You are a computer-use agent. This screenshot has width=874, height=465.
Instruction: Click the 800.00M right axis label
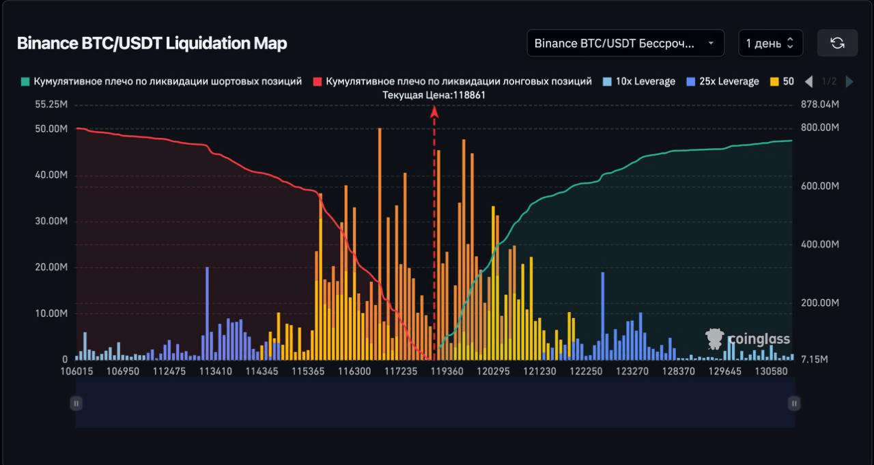(x=819, y=128)
